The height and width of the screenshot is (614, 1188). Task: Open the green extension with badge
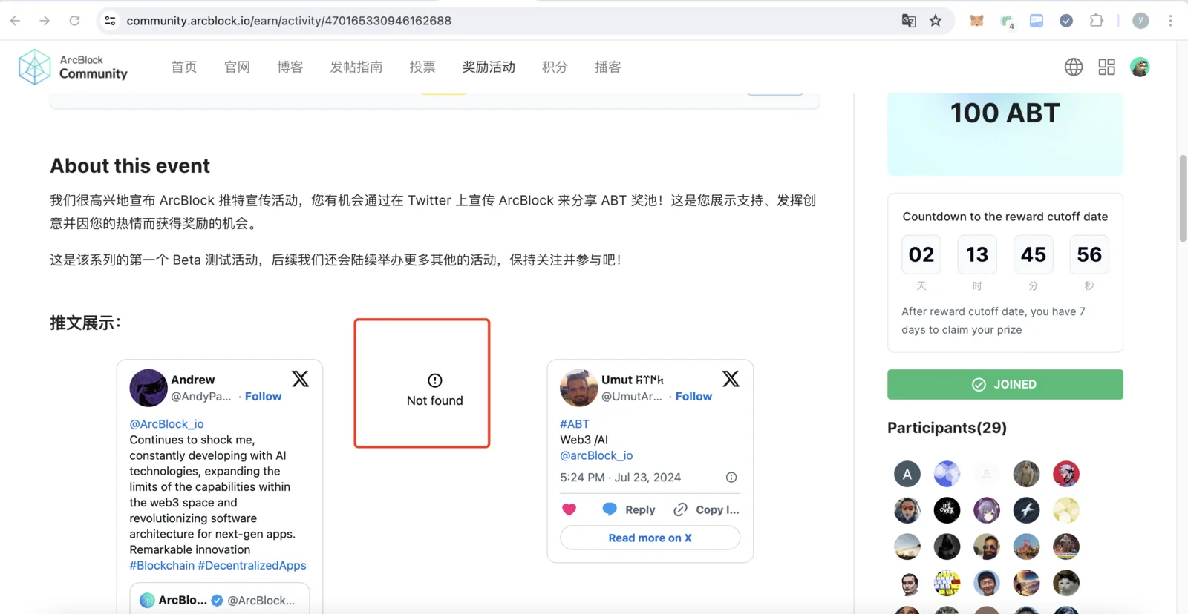pos(1007,22)
